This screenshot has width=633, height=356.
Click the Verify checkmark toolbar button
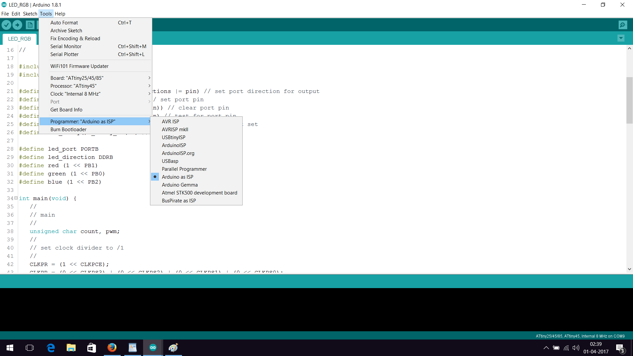pyautogui.click(x=7, y=25)
